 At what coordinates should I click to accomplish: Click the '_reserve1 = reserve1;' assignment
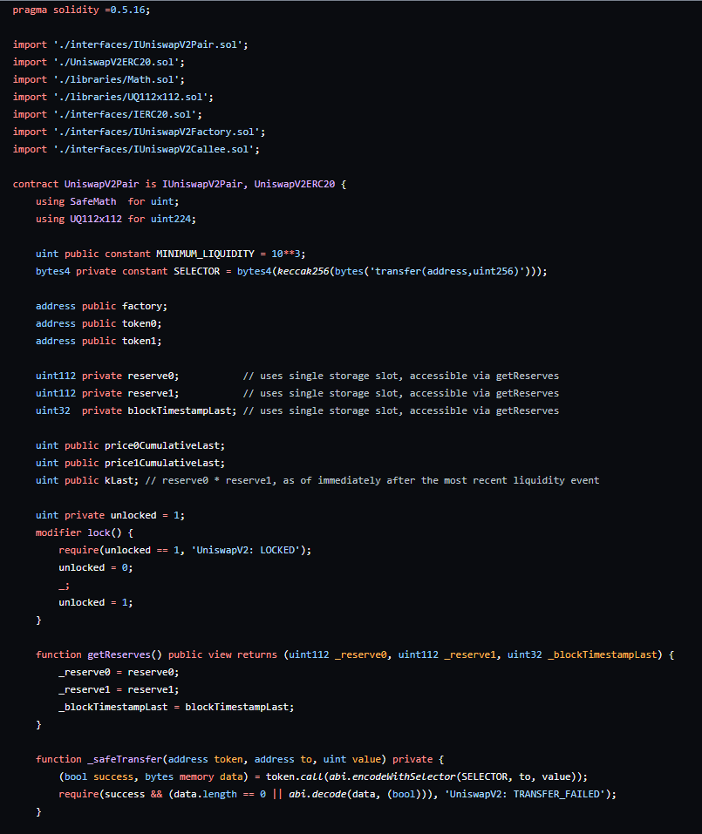(x=119, y=690)
